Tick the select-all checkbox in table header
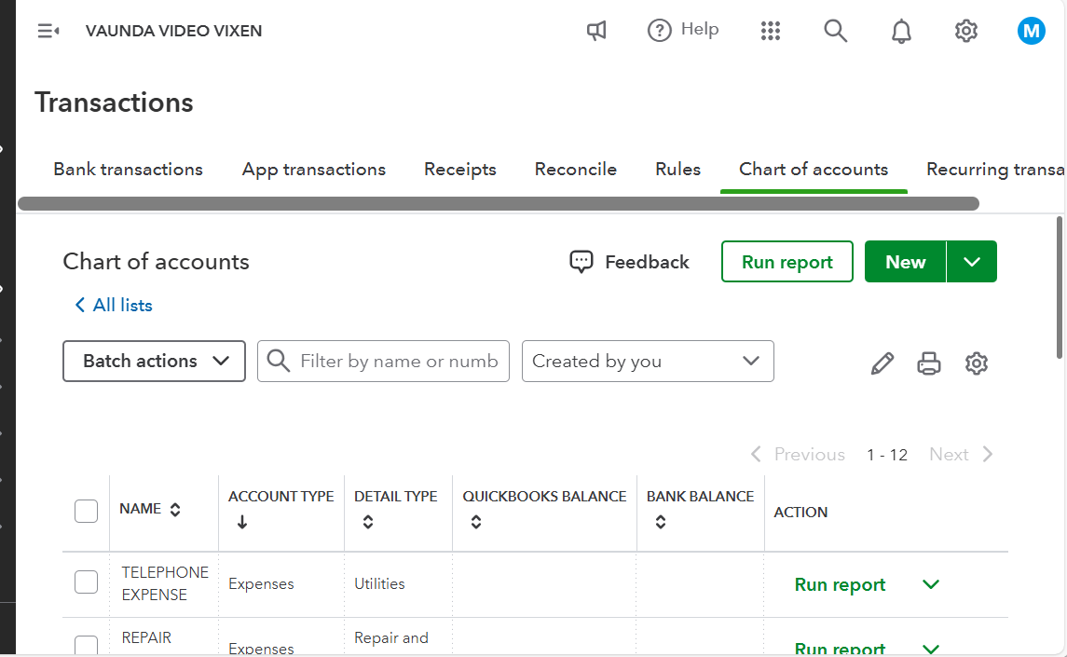 [87, 511]
